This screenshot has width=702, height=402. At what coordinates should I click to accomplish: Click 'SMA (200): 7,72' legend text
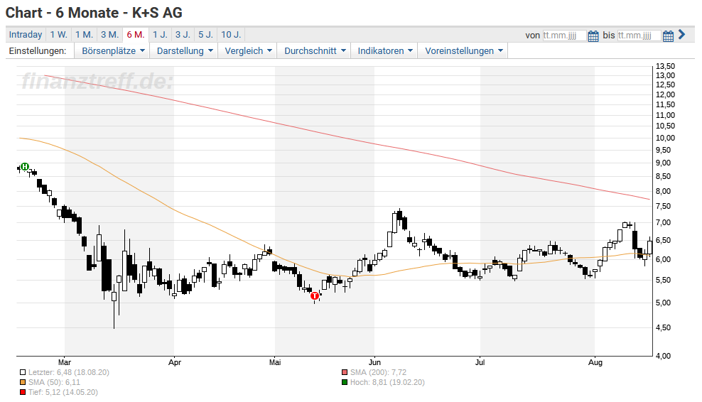tap(378, 372)
